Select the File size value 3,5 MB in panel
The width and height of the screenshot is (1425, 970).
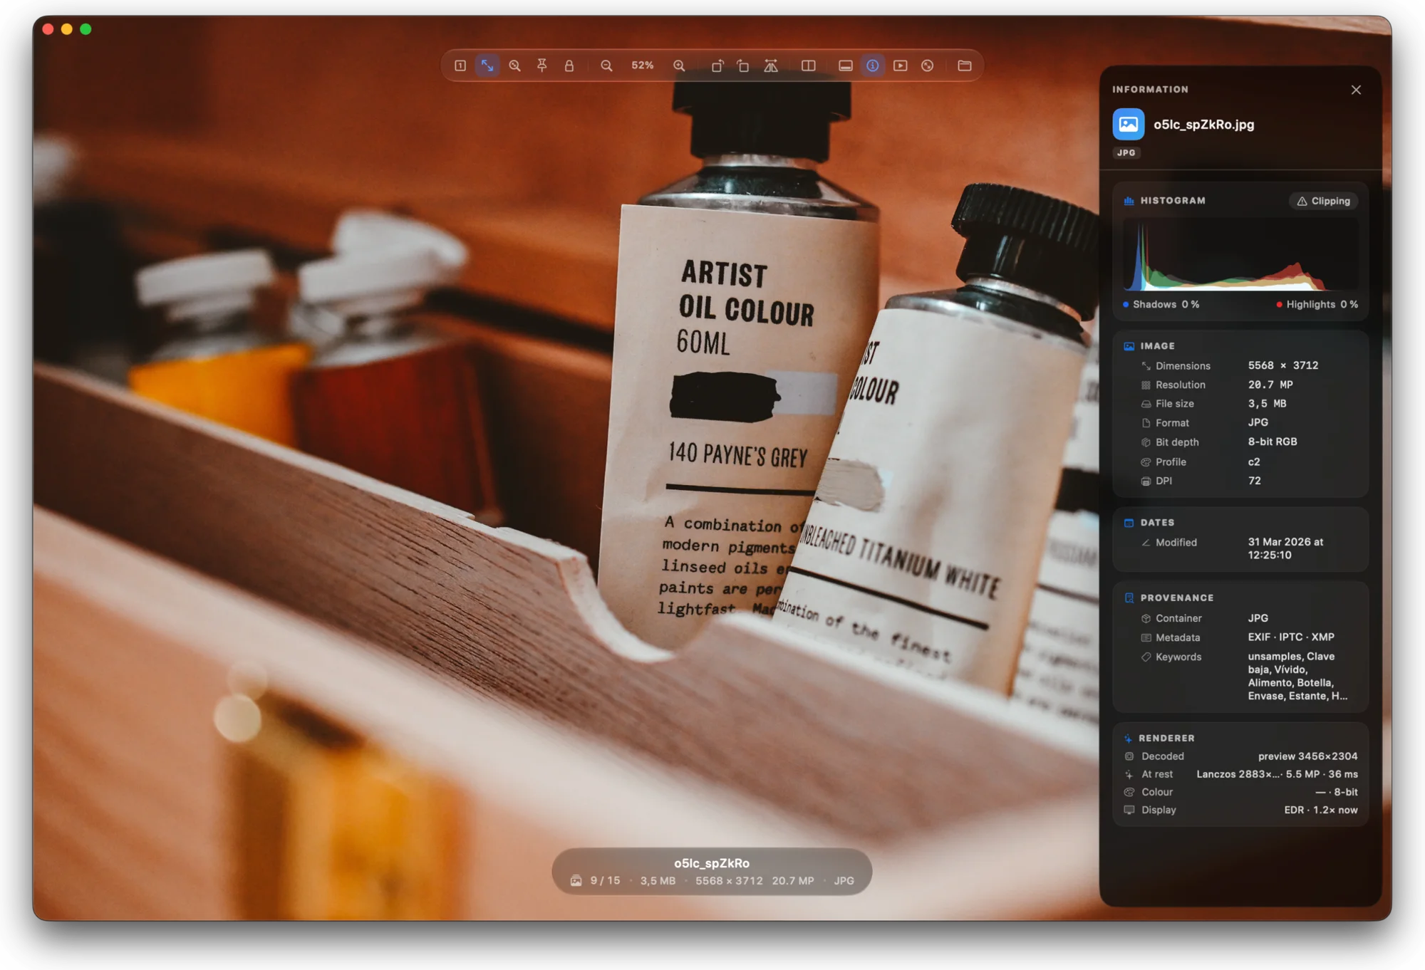[x=1268, y=404]
